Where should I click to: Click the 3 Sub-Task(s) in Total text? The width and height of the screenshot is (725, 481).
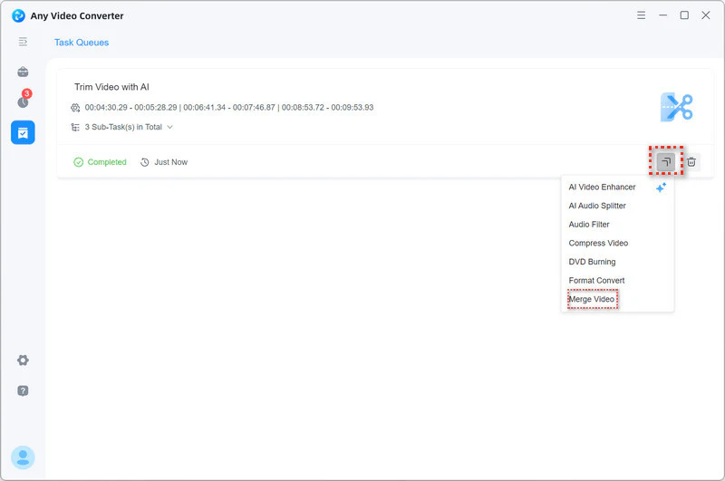coord(123,127)
